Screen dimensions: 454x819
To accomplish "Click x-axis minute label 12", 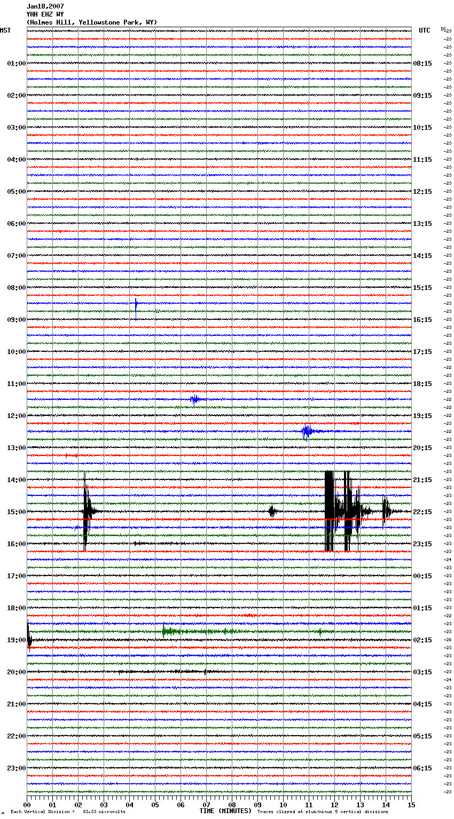I will (334, 805).
